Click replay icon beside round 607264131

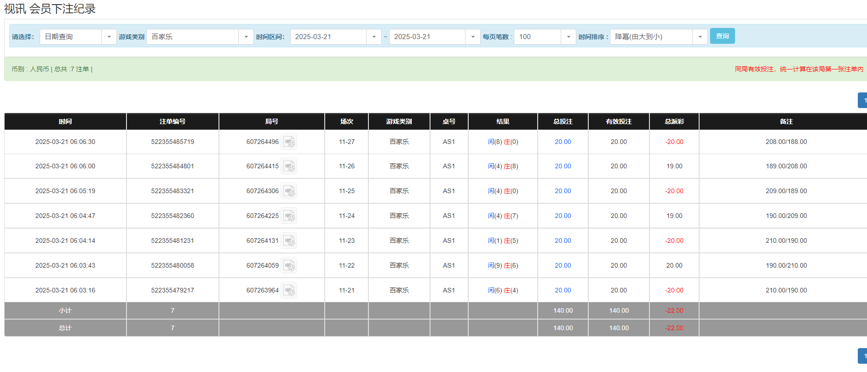(x=289, y=241)
